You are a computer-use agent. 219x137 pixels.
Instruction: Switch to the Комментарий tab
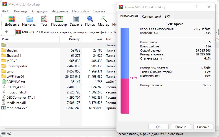[x=152, y=17]
